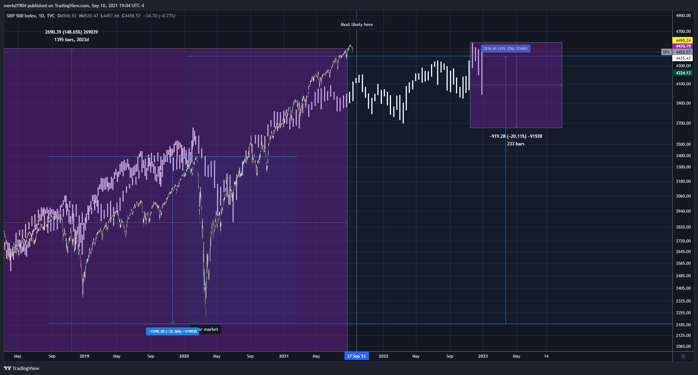This screenshot has height=375, width=698.
Task: Select the blue '2216.81 (101.12%)' measure label
Action: tap(505, 48)
